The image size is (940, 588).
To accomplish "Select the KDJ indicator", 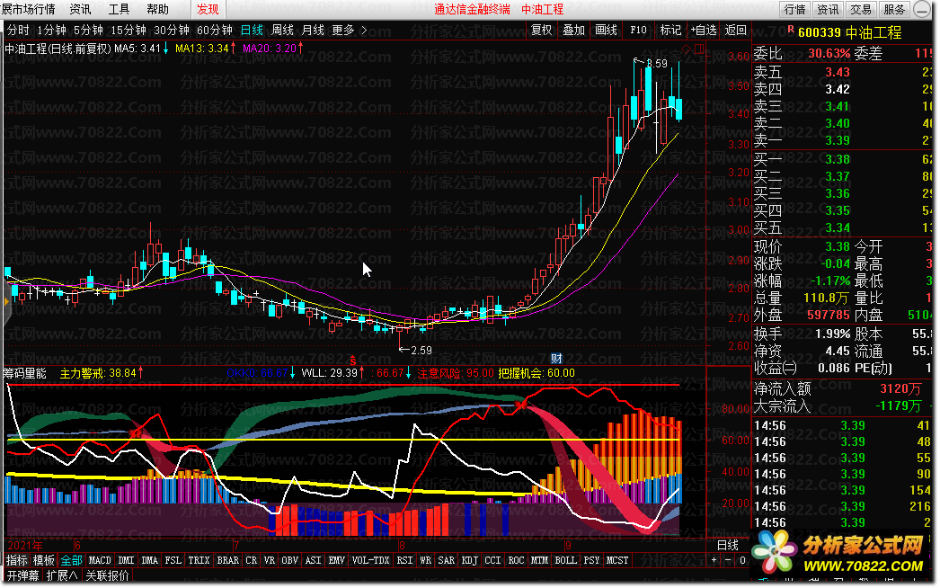I will 469,560.
